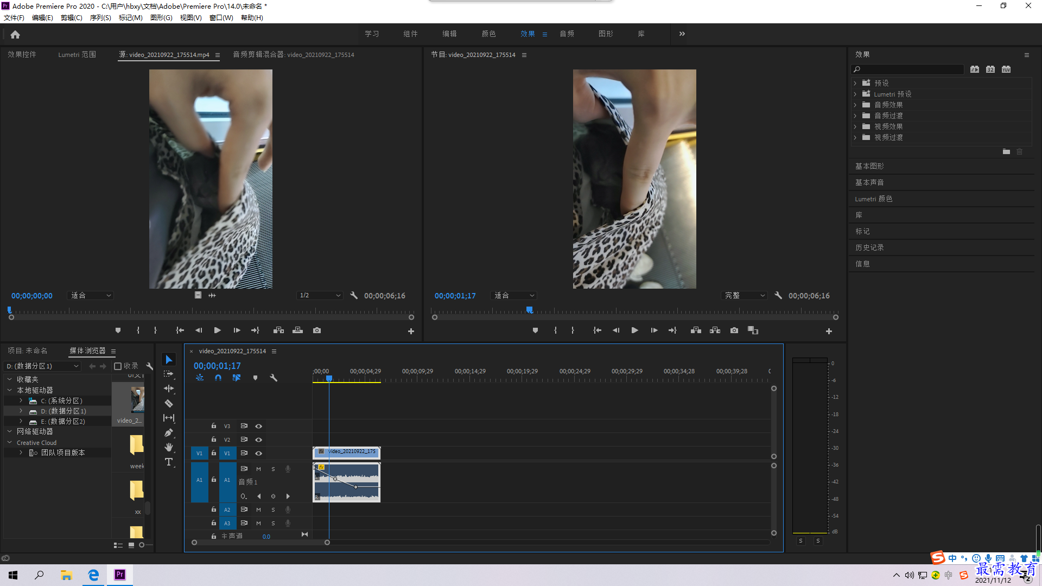Viewport: 1042px width, 586px height.
Task: Create new custom bin in Effects panel
Action: pyautogui.click(x=1006, y=152)
